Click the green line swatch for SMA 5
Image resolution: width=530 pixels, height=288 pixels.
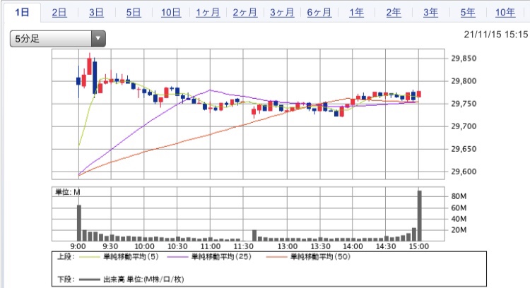[x=90, y=257]
